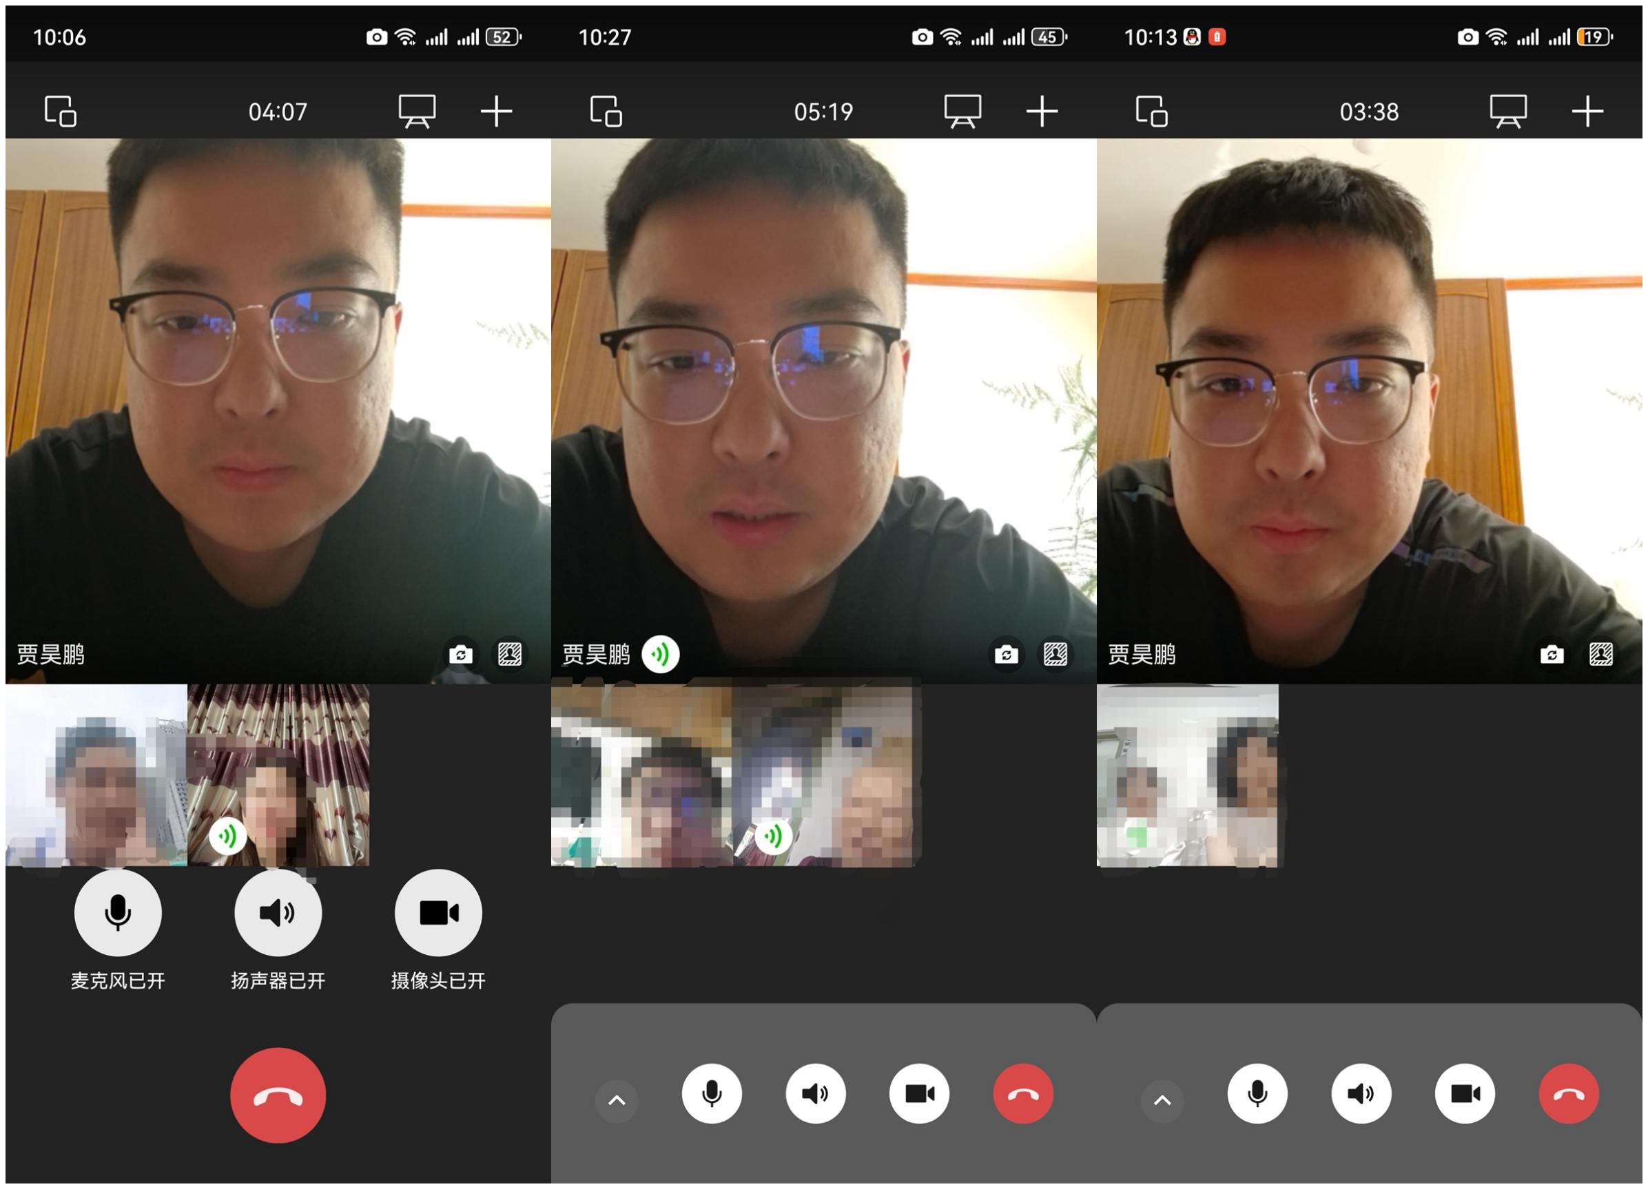Toggle 麦克风已开 microphone button
This screenshot has height=1189, width=1648.
[118, 912]
